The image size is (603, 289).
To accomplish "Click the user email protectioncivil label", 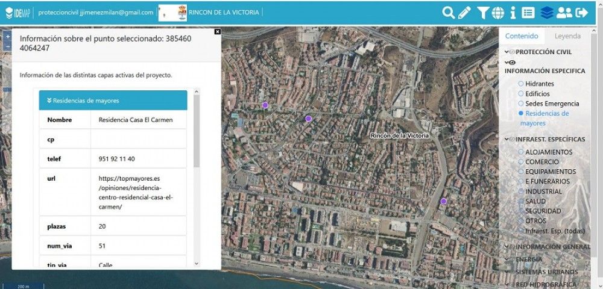I will pyautogui.click(x=96, y=12).
